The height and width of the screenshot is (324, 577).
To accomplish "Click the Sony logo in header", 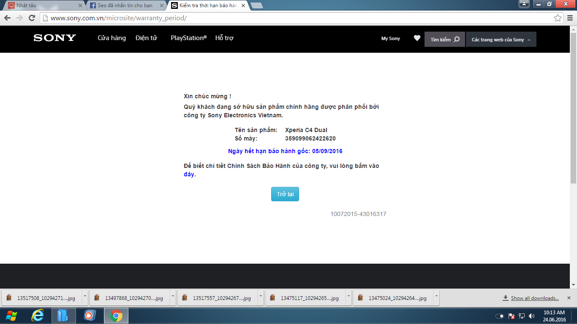I will 54,38.
